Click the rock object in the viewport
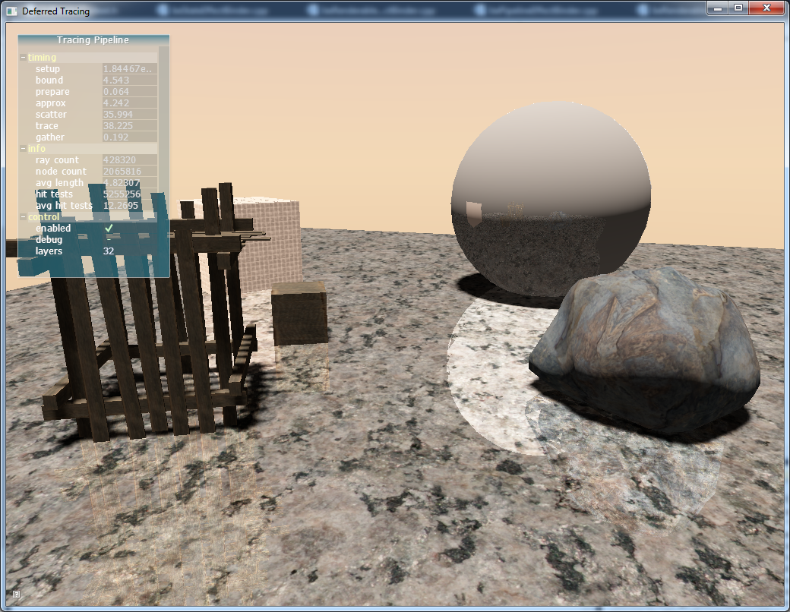Screen dimensions: 790x612 (x=646, y=334)
